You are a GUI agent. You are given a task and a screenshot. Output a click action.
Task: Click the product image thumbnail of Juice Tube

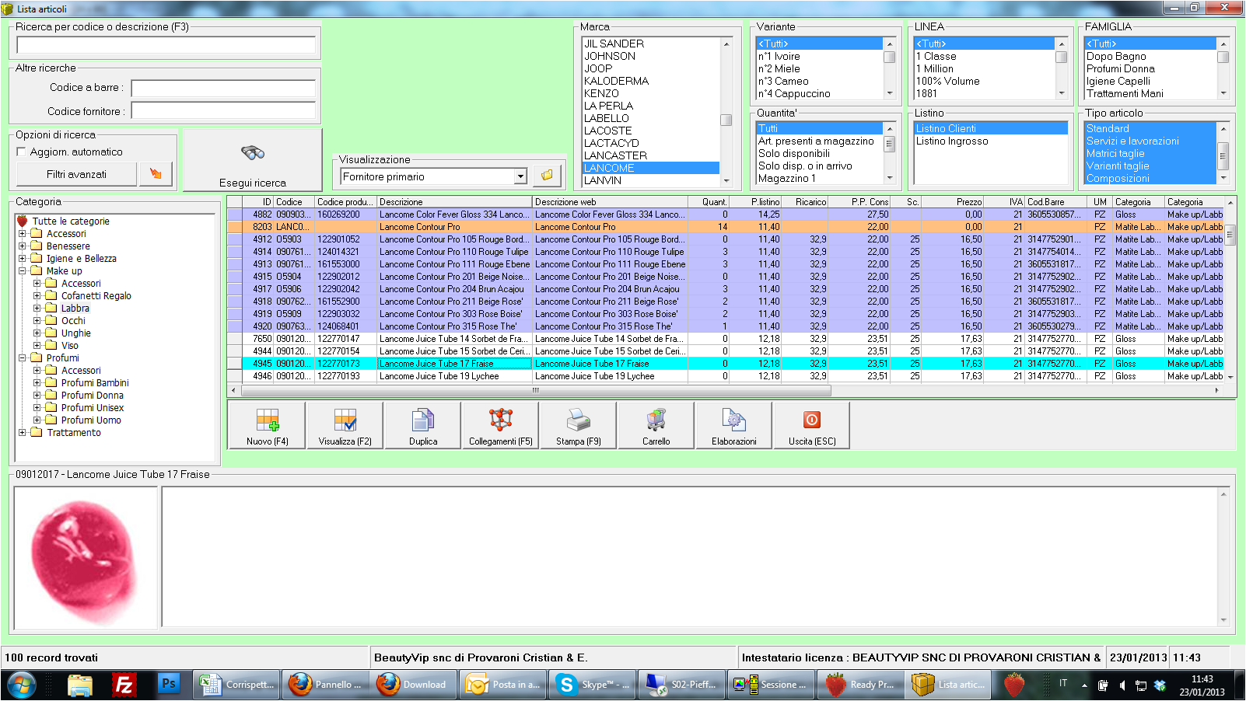click(85, 557)
